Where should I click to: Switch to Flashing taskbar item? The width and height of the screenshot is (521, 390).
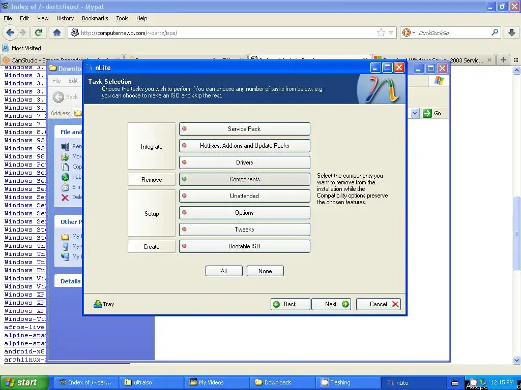[x=348, y=382]
